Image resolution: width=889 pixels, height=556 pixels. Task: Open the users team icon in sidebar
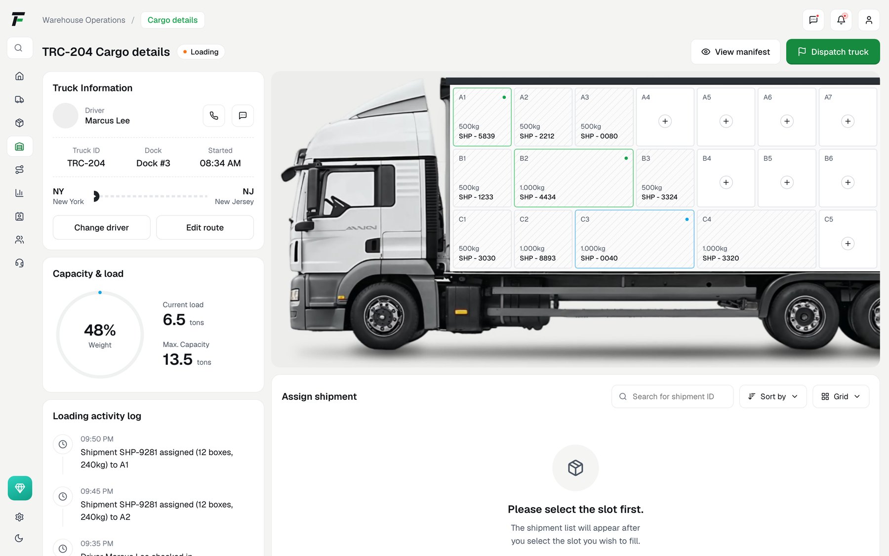tap(20, 240)
